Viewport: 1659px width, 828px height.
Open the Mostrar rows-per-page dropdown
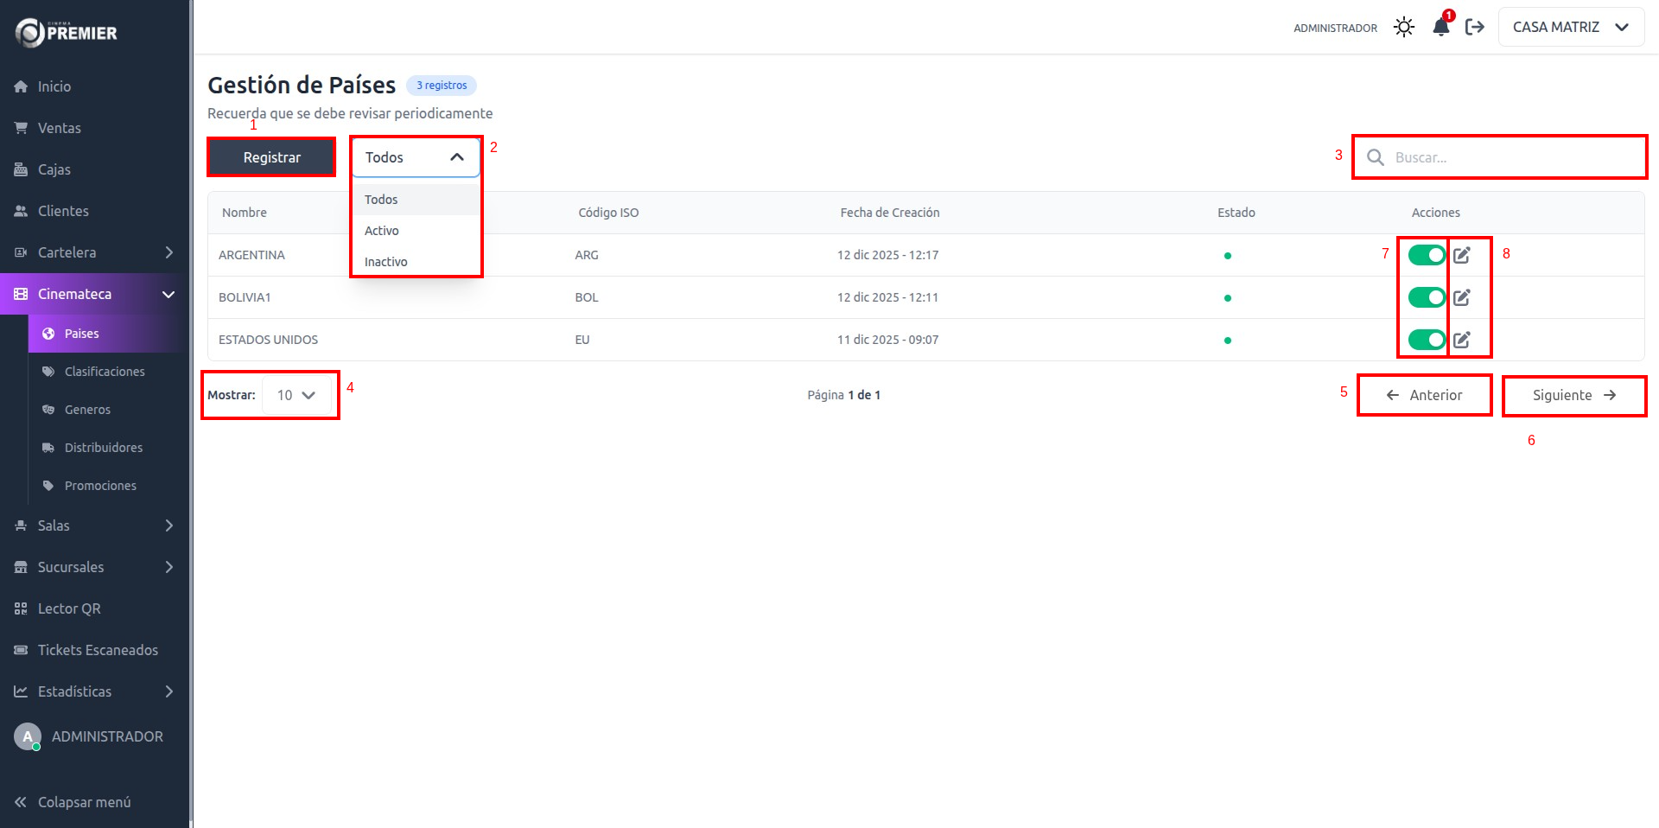[296, 395]
